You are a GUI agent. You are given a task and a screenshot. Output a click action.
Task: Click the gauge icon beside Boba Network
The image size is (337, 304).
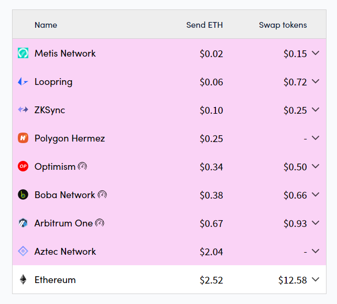coord(102,194)
